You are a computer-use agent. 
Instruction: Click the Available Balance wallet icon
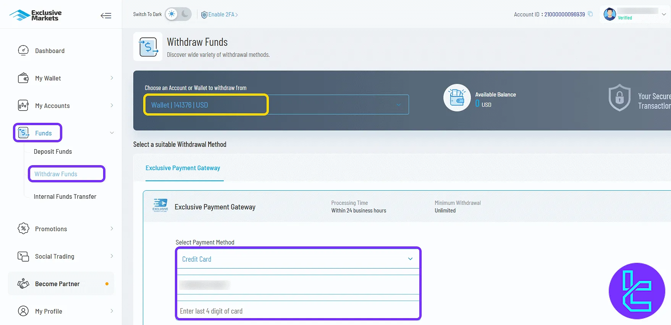[x=457, y=98]
